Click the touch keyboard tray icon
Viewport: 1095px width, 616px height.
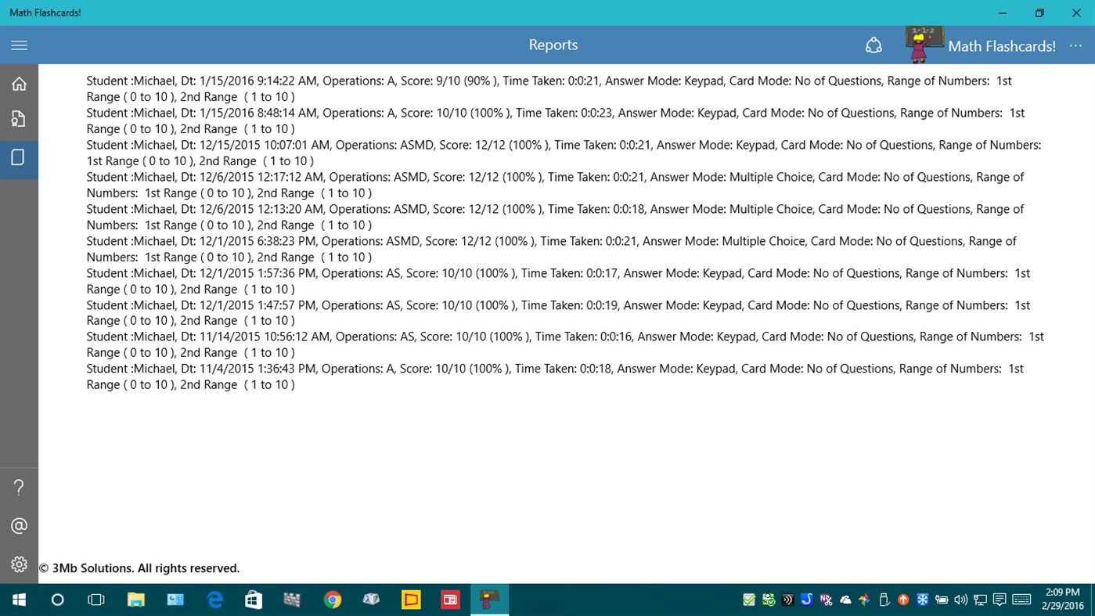tap(1021, 600)
